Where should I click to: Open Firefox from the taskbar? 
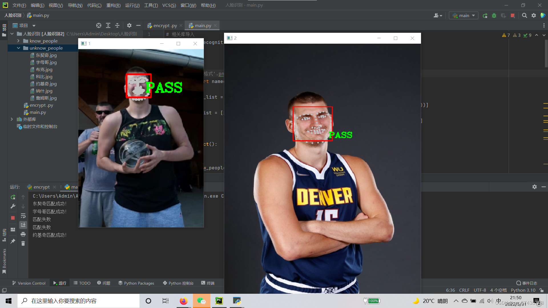[184, 301]
